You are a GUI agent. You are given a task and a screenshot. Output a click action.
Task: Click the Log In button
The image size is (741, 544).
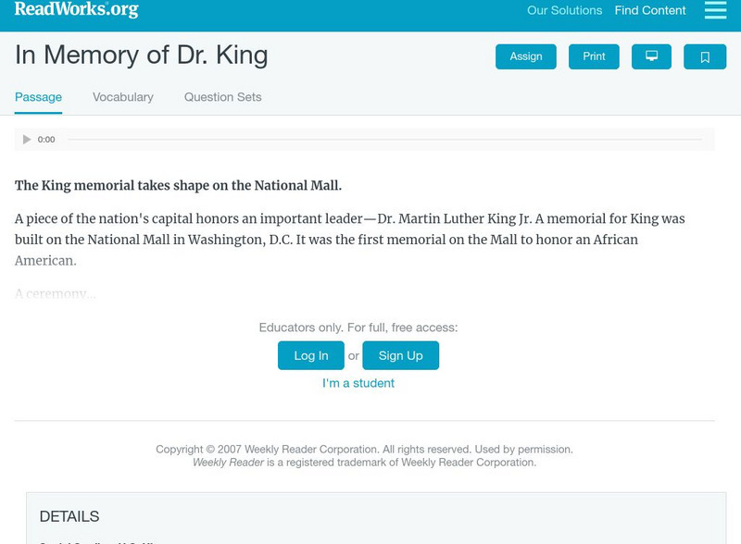(x=311, y=355)
